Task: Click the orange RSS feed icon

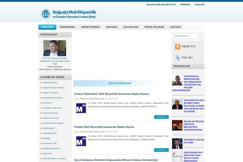Action: 178,47
